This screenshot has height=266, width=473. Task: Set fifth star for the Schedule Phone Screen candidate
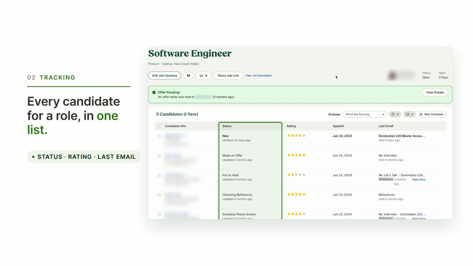click(x=304, y=214)
